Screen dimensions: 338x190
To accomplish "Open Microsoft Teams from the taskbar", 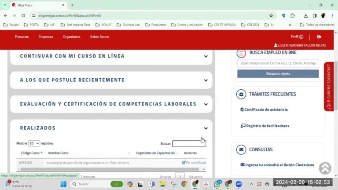I will [x=152, y=184].
